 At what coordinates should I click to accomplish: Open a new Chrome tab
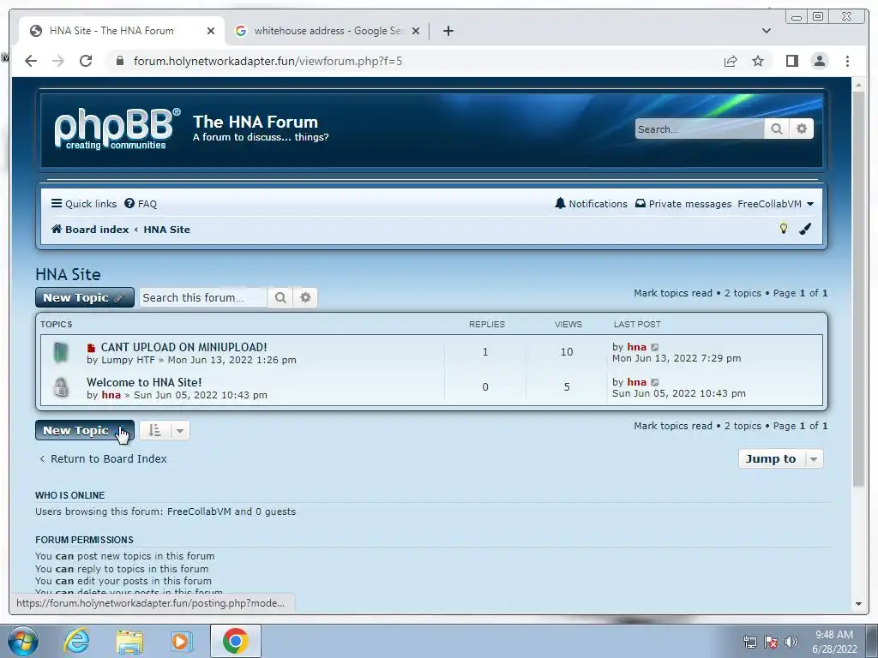point(448,31)
